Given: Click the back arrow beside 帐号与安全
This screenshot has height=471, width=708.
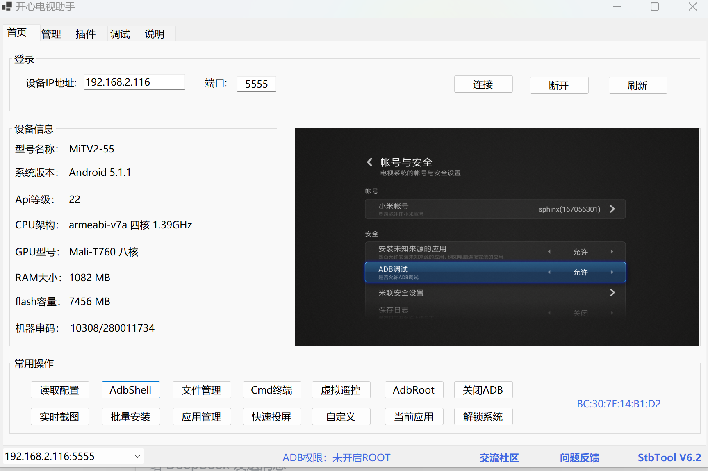Looking at the screenshot, I should 369,162.
